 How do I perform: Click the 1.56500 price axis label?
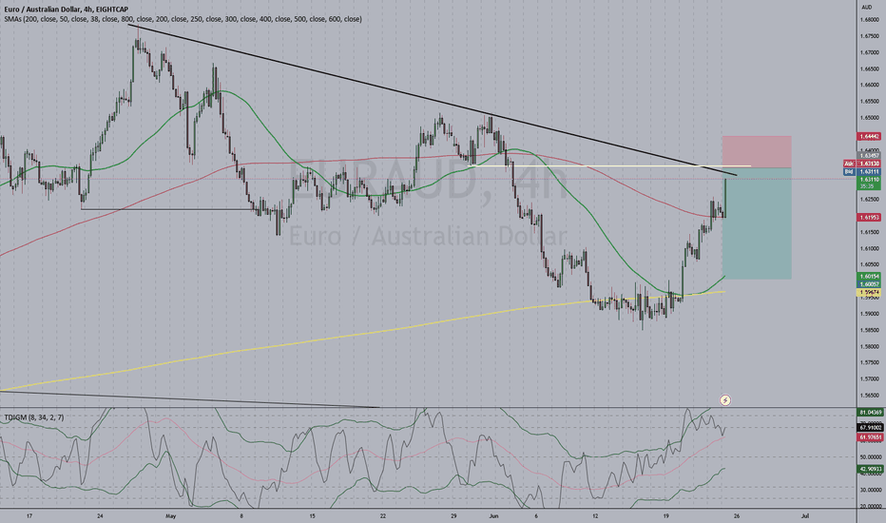click(x=869, y=396)
